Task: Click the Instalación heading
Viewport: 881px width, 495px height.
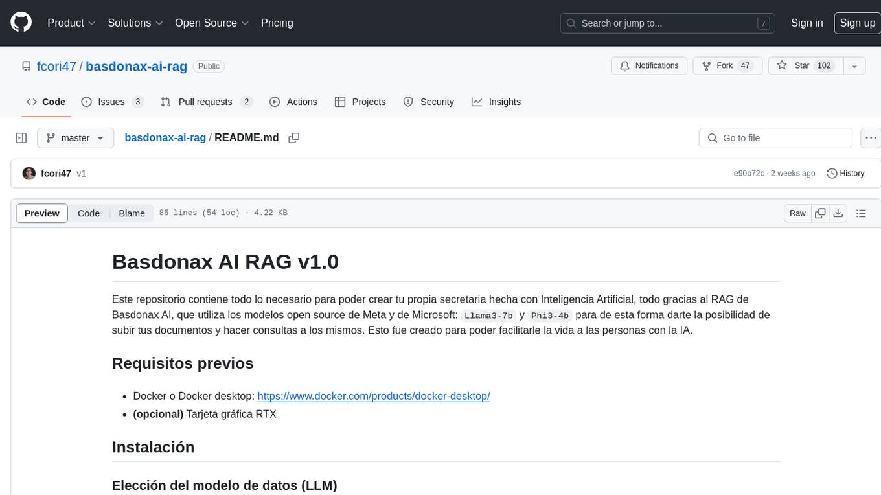Action: point(154,447)
